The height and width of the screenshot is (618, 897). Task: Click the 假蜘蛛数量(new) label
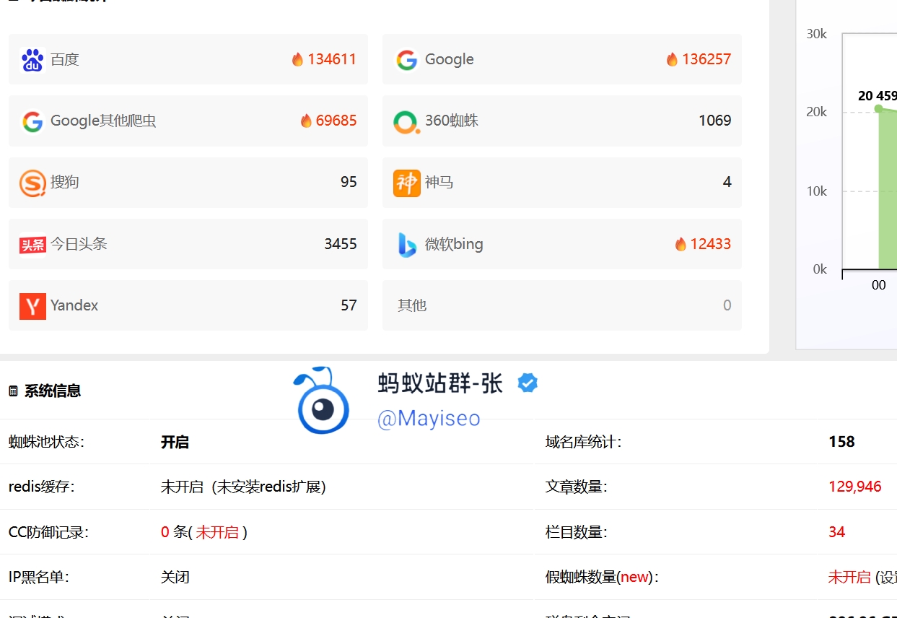(x=602, y=578)
